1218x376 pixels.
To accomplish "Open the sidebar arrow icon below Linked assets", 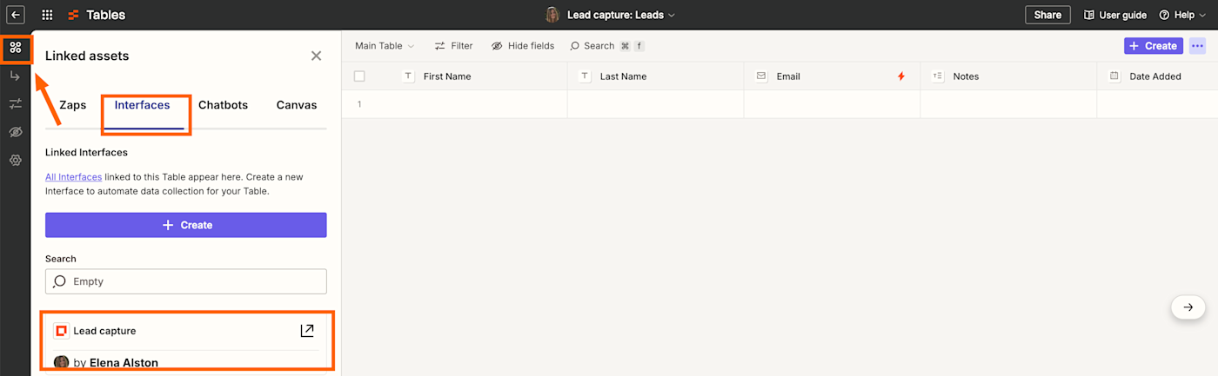I will 16,76.
